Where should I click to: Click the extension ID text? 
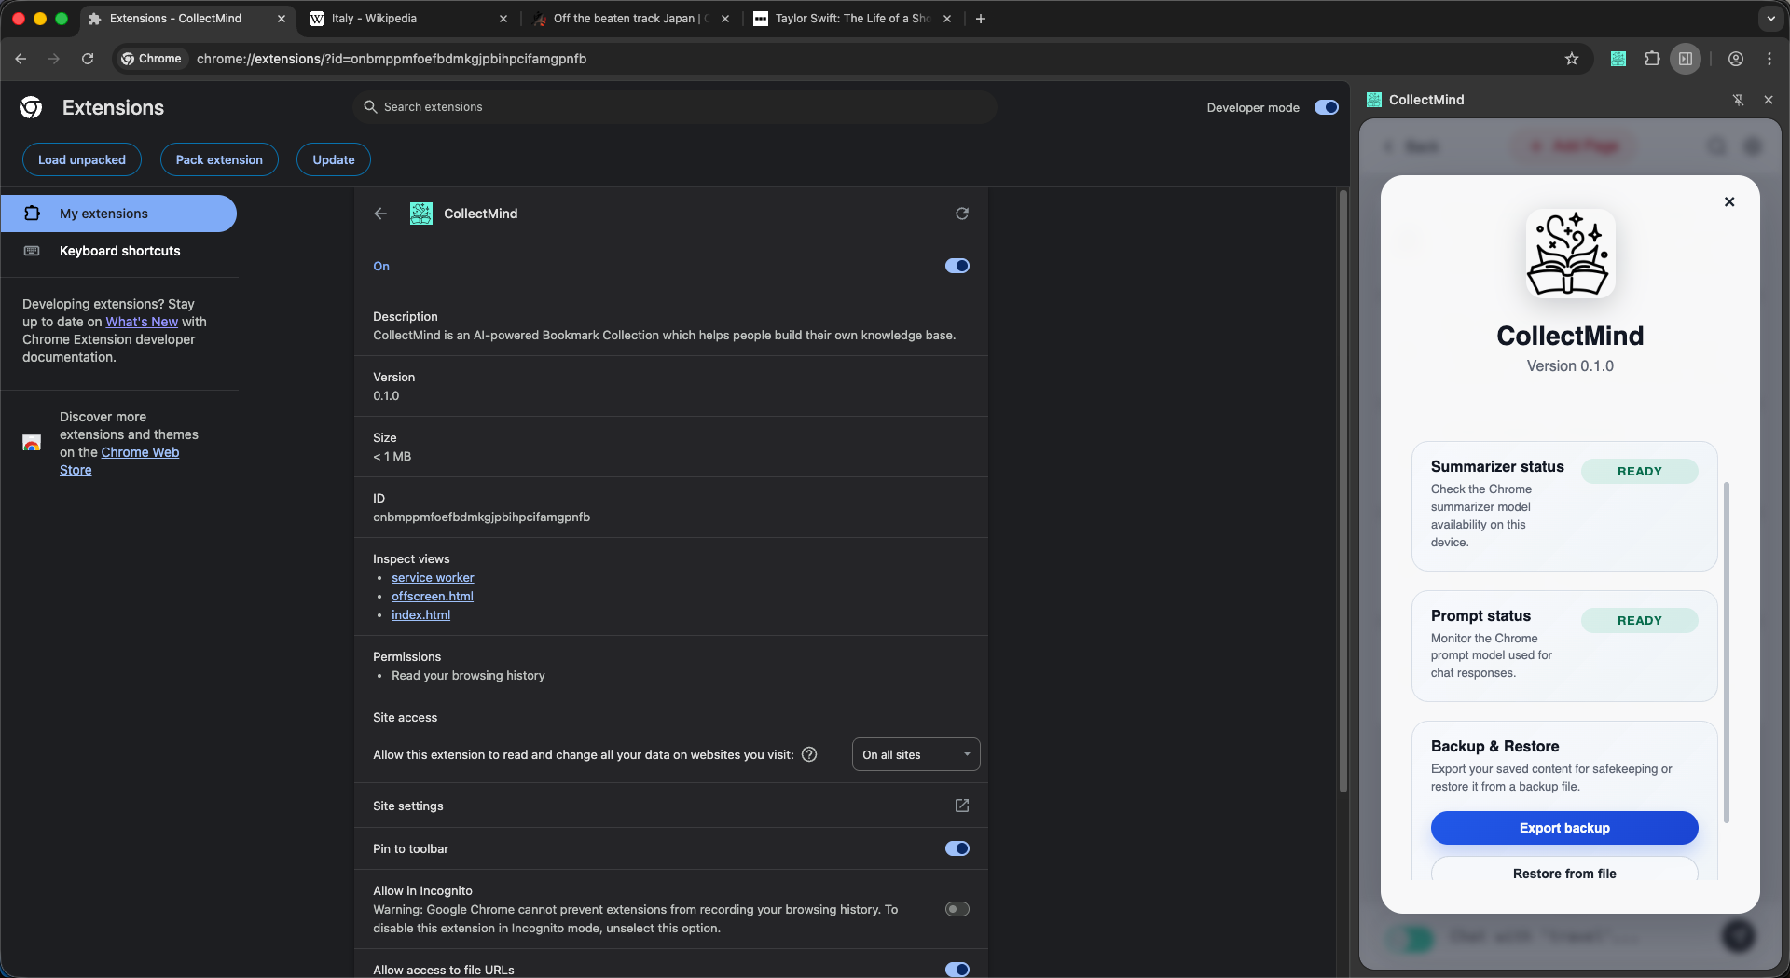point(482,517)
